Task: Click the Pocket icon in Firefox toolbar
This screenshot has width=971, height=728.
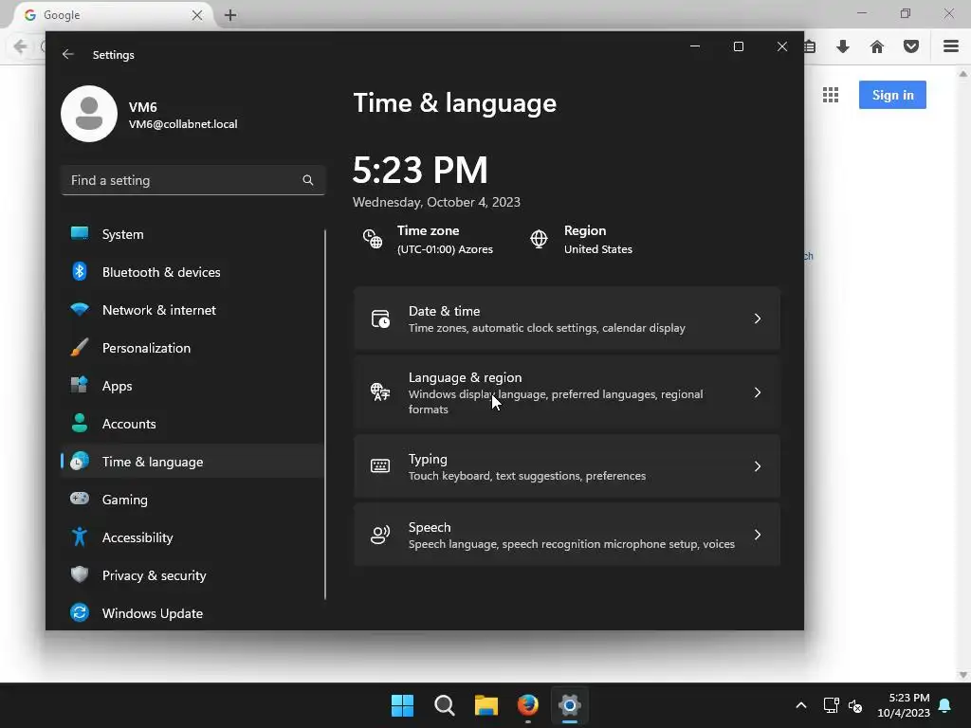Action: pyautogui.click(x=911, y=46)
